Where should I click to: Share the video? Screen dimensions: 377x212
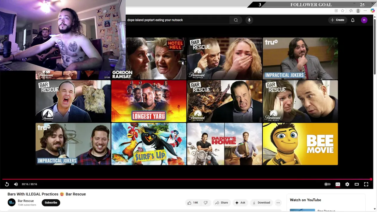pos(221,203)
